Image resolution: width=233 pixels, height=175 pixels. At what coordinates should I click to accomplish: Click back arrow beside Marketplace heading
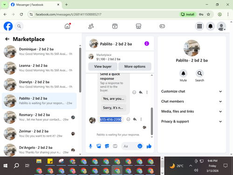7,39
